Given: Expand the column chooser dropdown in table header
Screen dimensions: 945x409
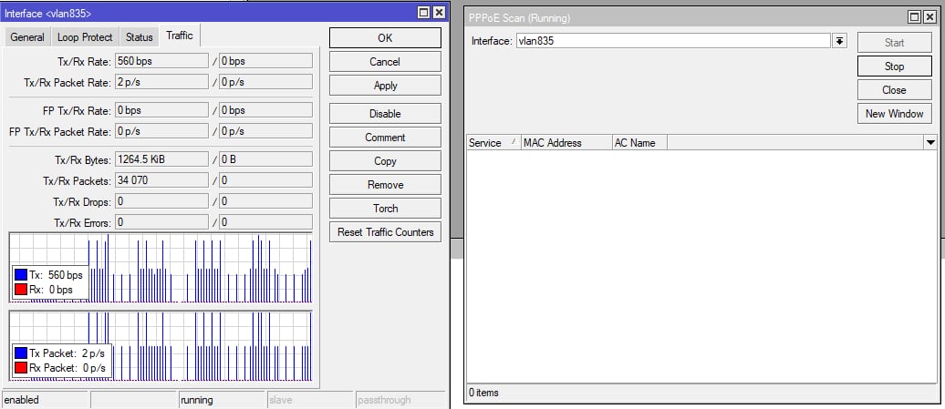Looking at the screenshot, I should click(x=930, y=143).
